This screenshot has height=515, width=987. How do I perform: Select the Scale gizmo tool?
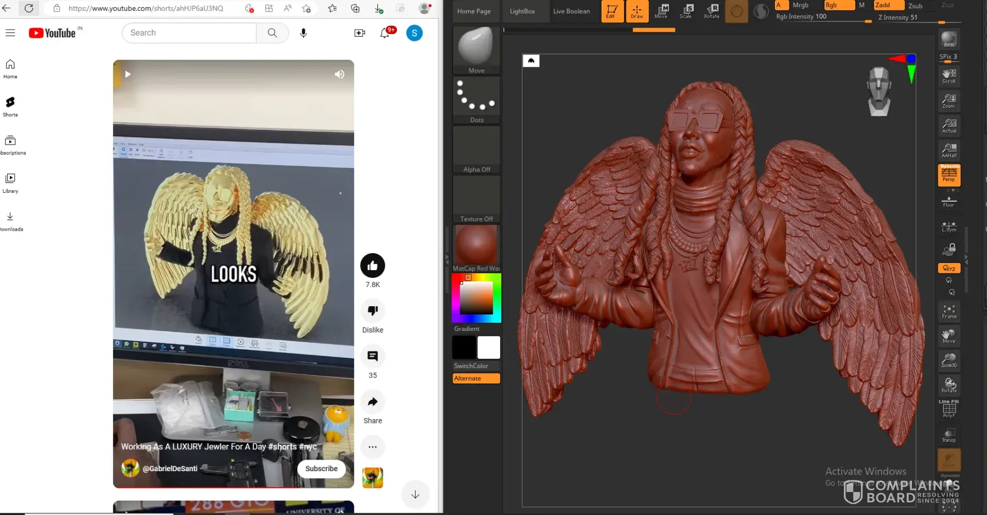[686, 11]
